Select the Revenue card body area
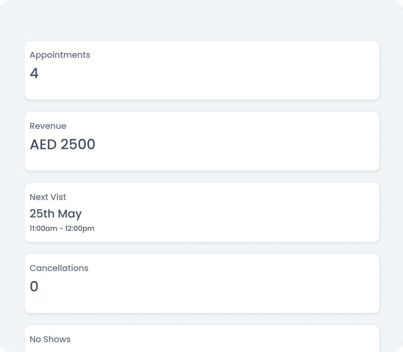Screen dimensions: 403x352 pyautogui.click(x=201, y=158)
